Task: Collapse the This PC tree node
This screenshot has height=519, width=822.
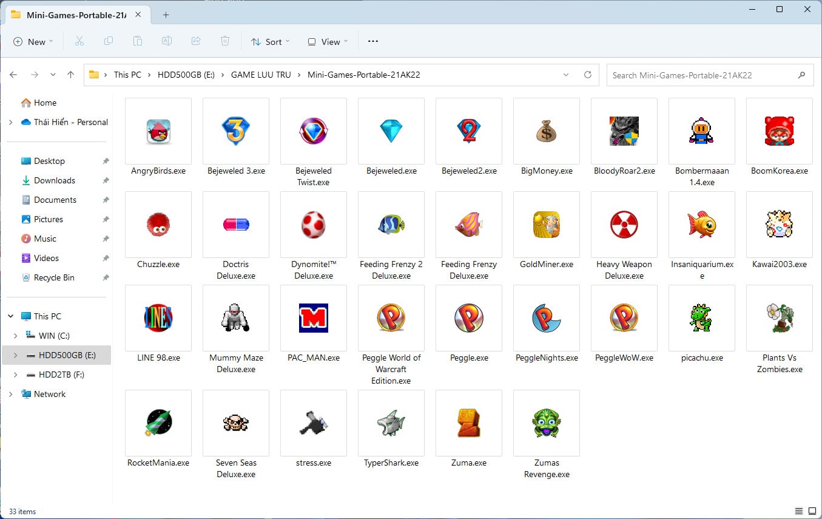Action: tap(10, 316)
